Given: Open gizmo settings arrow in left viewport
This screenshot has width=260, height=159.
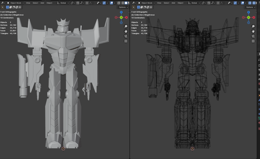Looking at the screenshot, I should (x=107, y=3).
